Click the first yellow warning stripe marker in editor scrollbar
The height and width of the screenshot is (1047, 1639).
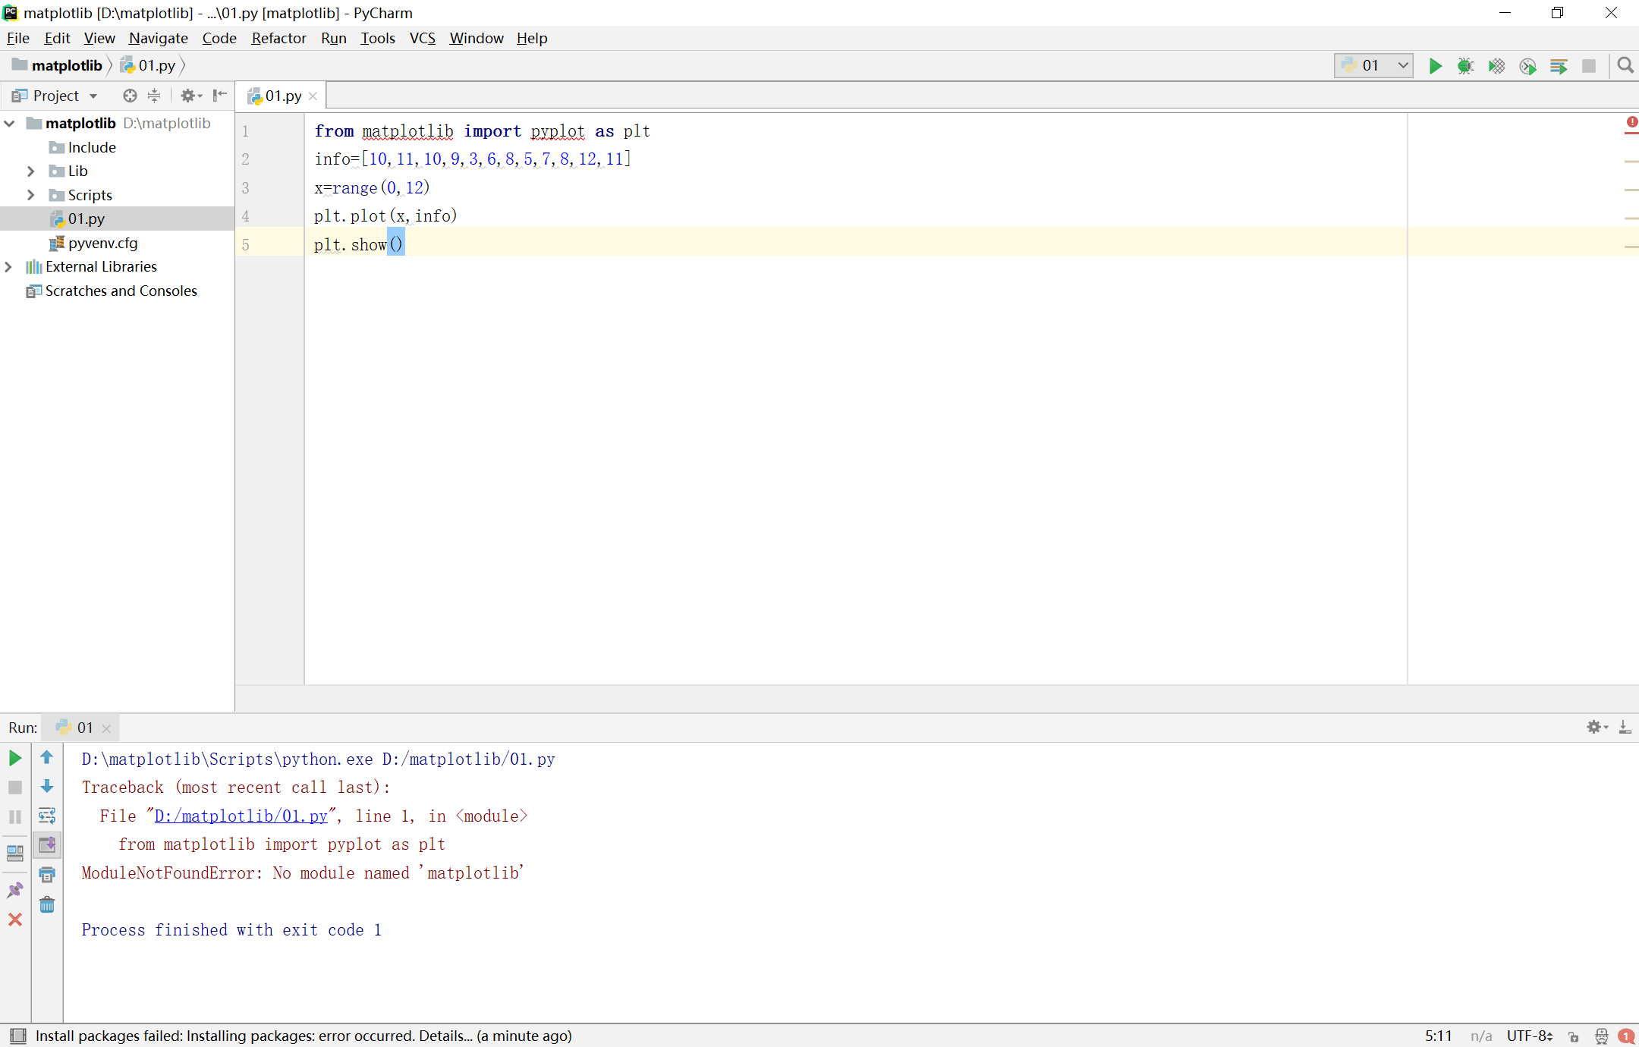click(1631, 161)
